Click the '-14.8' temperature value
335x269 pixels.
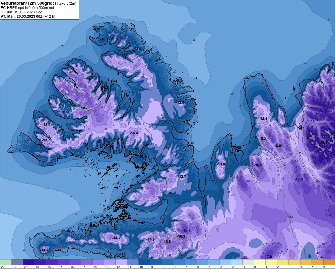[x=151, y=239]
